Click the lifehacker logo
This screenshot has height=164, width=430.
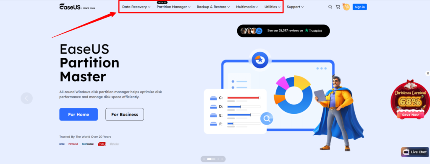tap(114, 144)
